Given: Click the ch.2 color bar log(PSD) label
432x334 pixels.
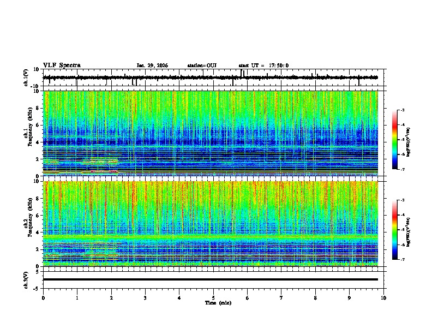Looking at the screenshot, I should pos(409,232).
